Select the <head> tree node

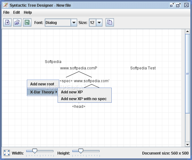(x=79, y=107)
